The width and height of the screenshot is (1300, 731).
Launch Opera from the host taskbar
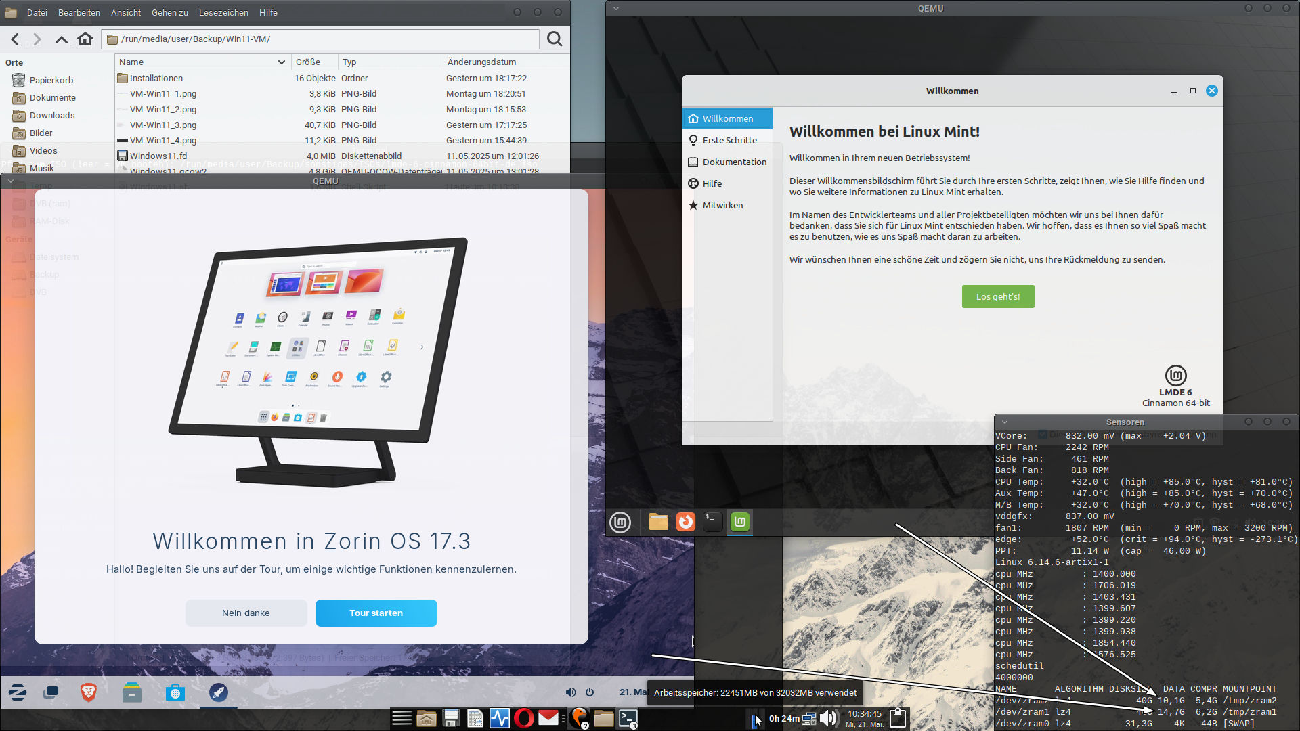pyautogui.click(x=523, y=718)
